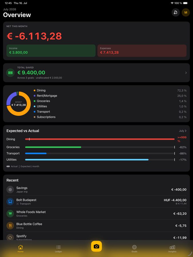Tap the Insights bar chart icon

172,247
